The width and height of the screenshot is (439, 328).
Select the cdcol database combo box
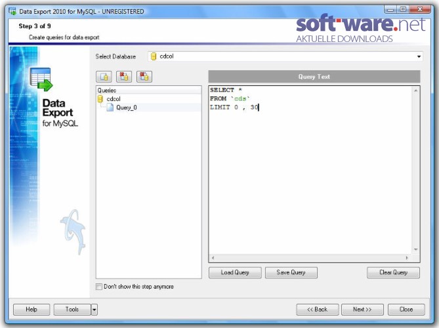click(285, 56)
